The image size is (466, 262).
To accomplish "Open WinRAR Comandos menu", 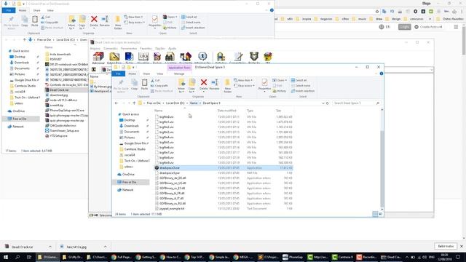I will (x=111, y=49).
